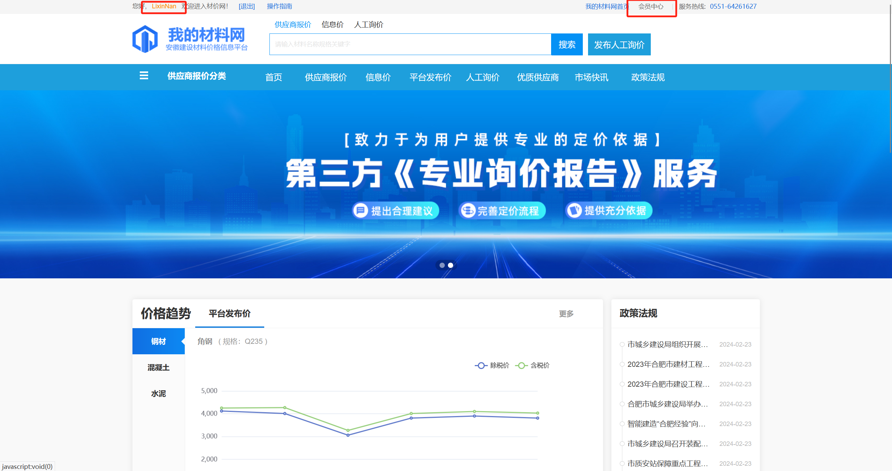Click the 更多 link in 价格趋势

click(x=566, y=314)
